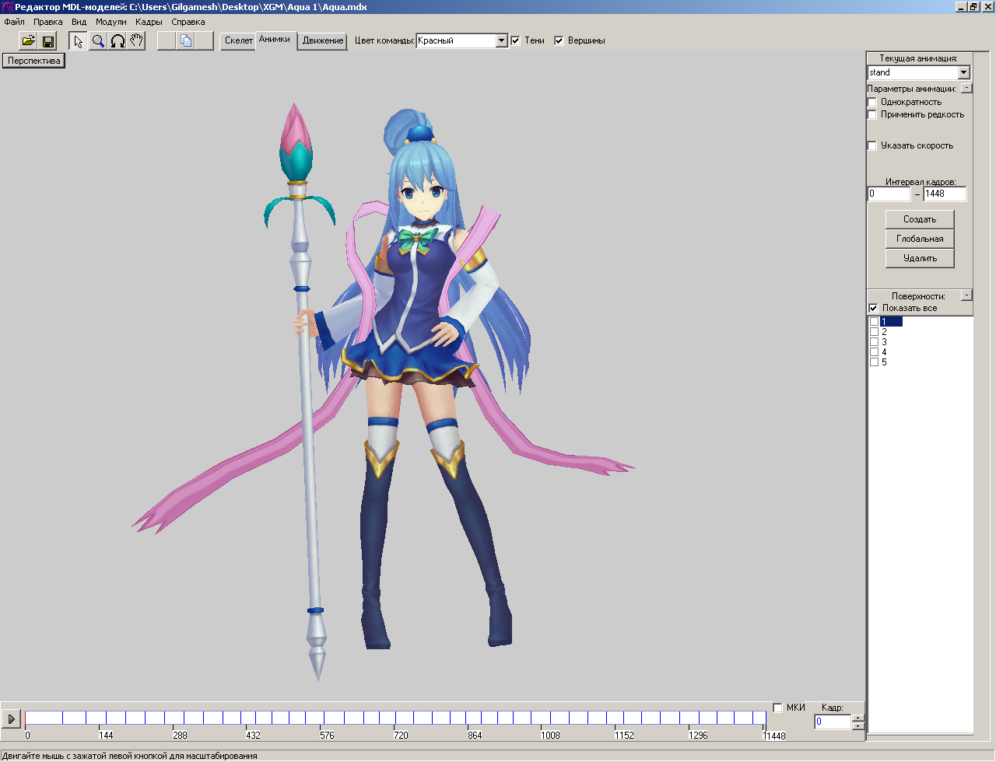Open the Правка menu
Viewport: 996px width, 762px height.
tap(48, 22)
